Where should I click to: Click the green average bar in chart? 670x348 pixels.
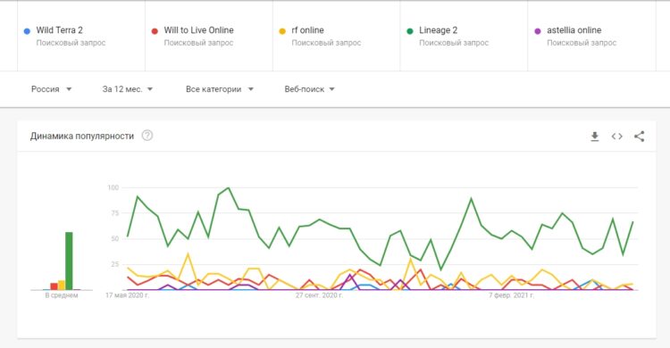tap(69, 261)
